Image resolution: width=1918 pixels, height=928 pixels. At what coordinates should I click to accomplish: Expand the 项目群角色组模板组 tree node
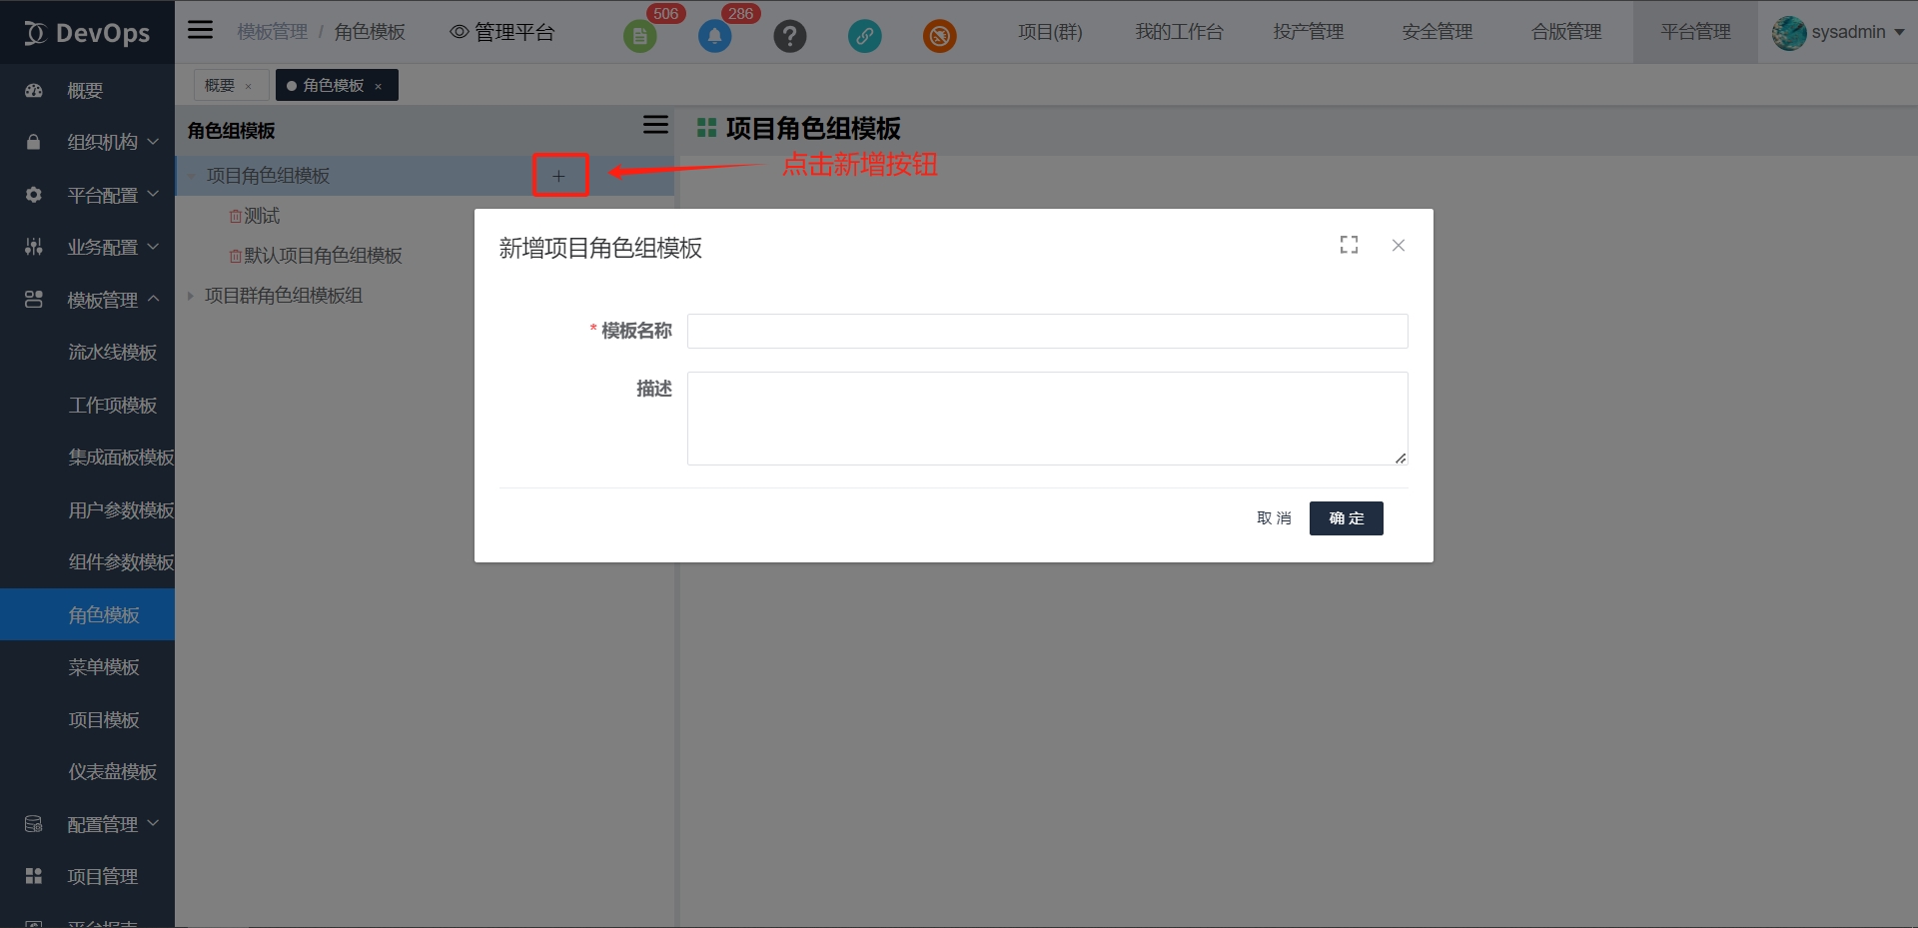(190, 296)
